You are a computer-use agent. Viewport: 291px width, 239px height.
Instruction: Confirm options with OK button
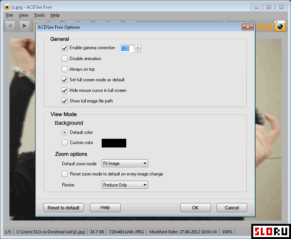click(195, 208)
